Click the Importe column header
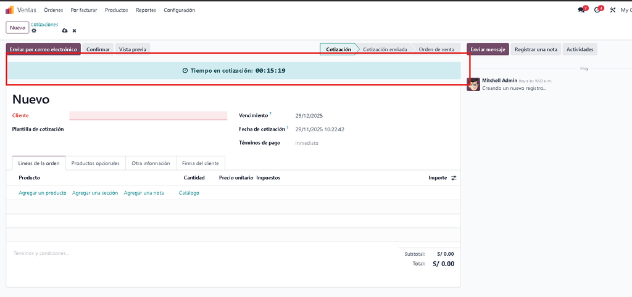 click(438, 177)
